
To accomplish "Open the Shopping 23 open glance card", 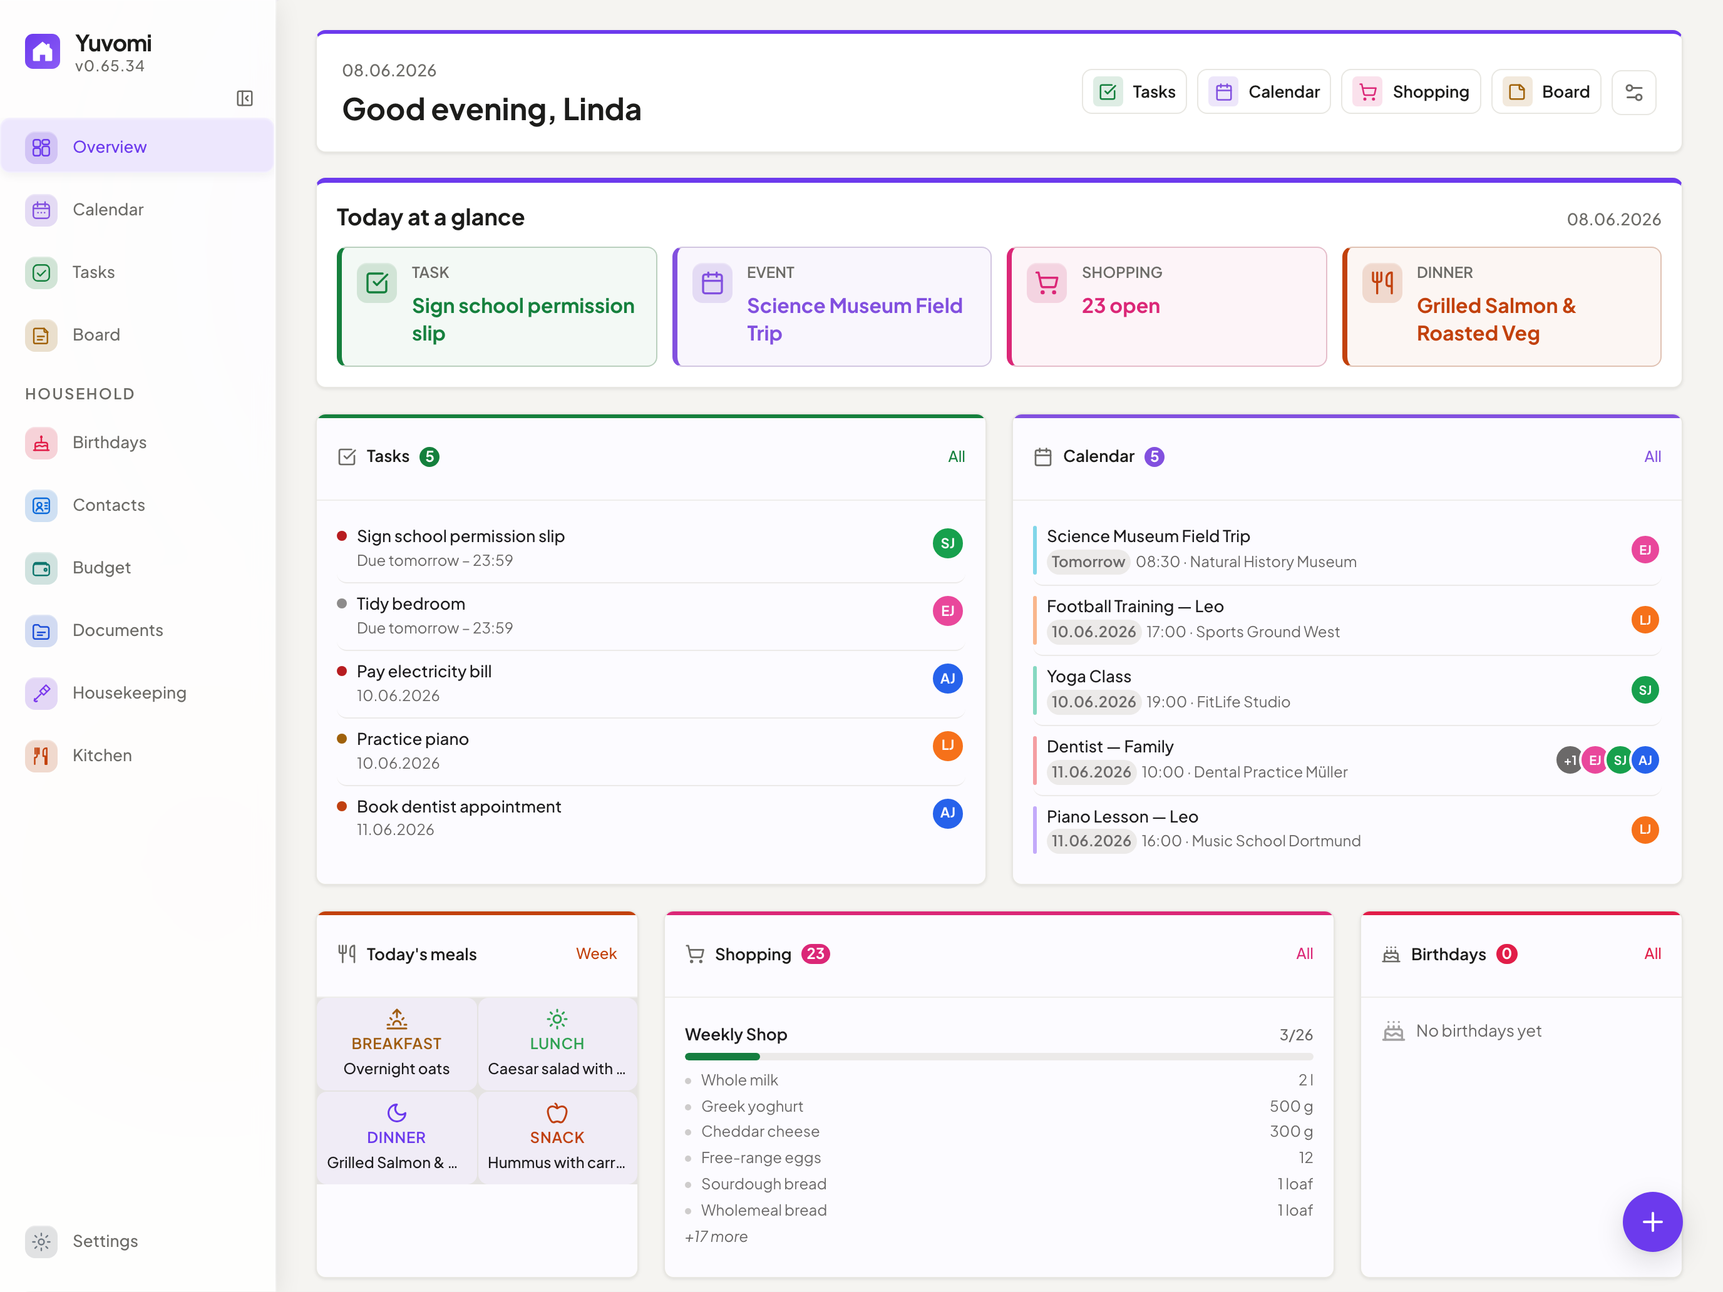I will (1167, 307).
